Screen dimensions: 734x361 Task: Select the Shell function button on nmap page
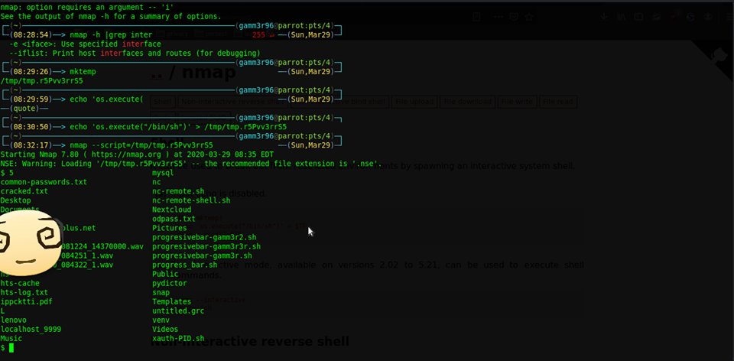pyautogui.click(x=162, y=102)
